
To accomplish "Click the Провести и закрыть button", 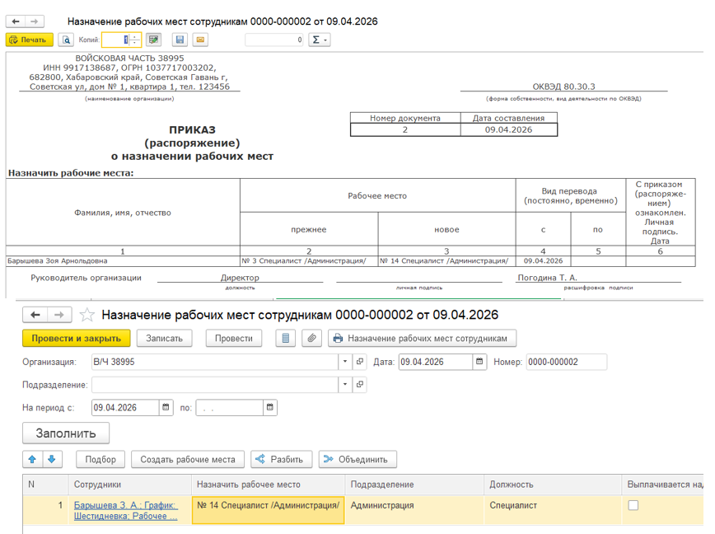I will tap(76, 339).
